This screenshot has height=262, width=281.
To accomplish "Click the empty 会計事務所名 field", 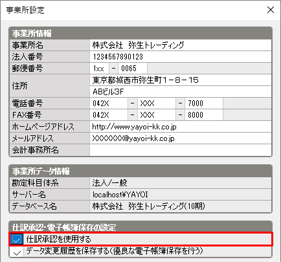I will pos(181,150).
